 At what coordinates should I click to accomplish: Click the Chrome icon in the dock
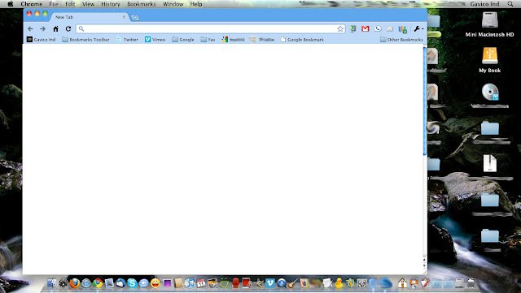coord(98,283)
